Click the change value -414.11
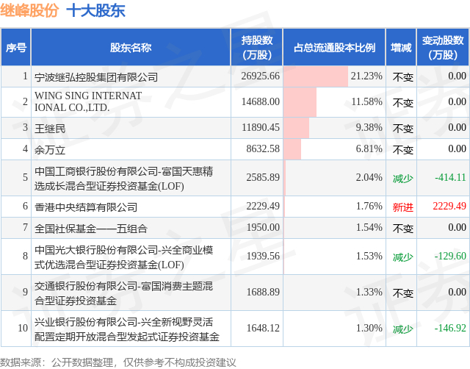This screenshot has height=369, width=470. click(450, 178)
